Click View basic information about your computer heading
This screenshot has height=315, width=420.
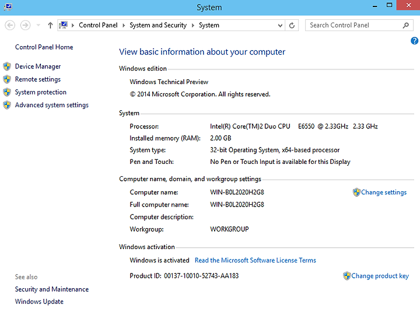click(x=202, y=52)
